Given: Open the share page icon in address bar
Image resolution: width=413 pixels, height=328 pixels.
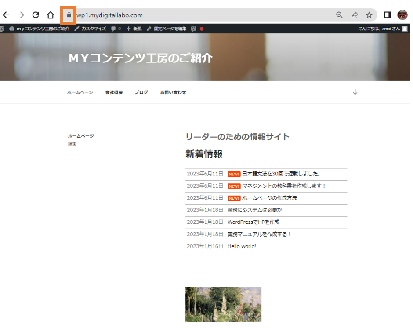Looking at the screenshot, I should click(x=354, y=15).
